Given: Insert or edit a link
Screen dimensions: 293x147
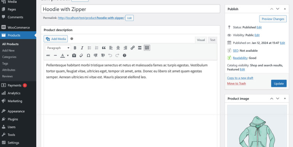Looking at the screenshot, I should (x=133, y=48).
